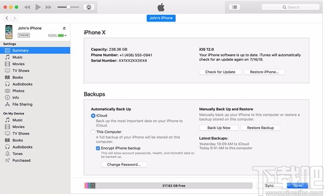Click Restore iPhone... button
This screenshot has height=196, width=325.
[x=264, y=72]
